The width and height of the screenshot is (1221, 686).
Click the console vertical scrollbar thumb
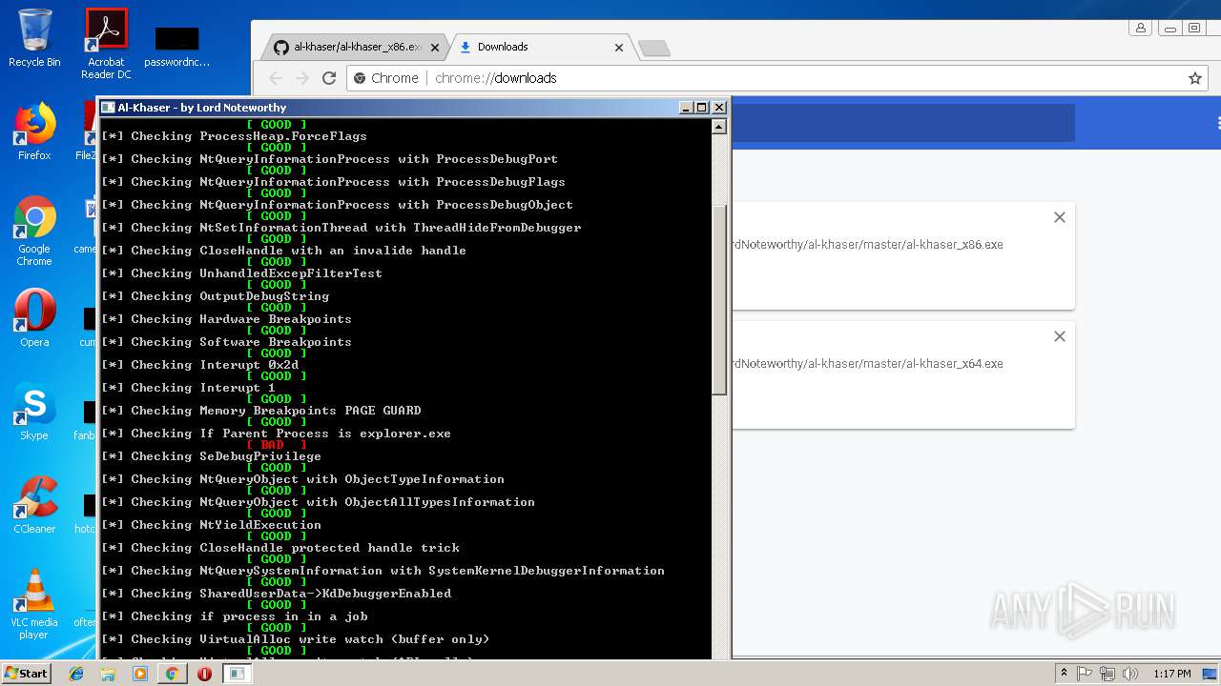click(719, 299)
